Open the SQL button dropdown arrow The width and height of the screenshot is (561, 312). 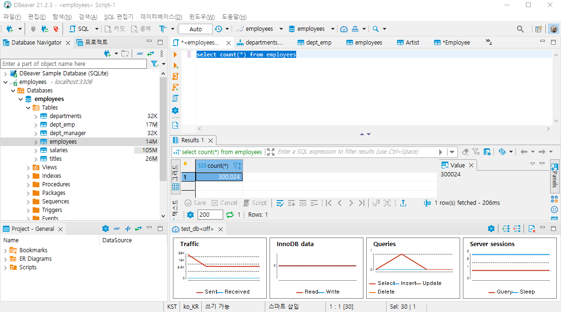(x=97, y=29)
